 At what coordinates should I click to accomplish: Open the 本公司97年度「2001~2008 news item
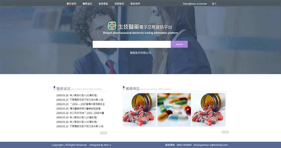[80, 113]
